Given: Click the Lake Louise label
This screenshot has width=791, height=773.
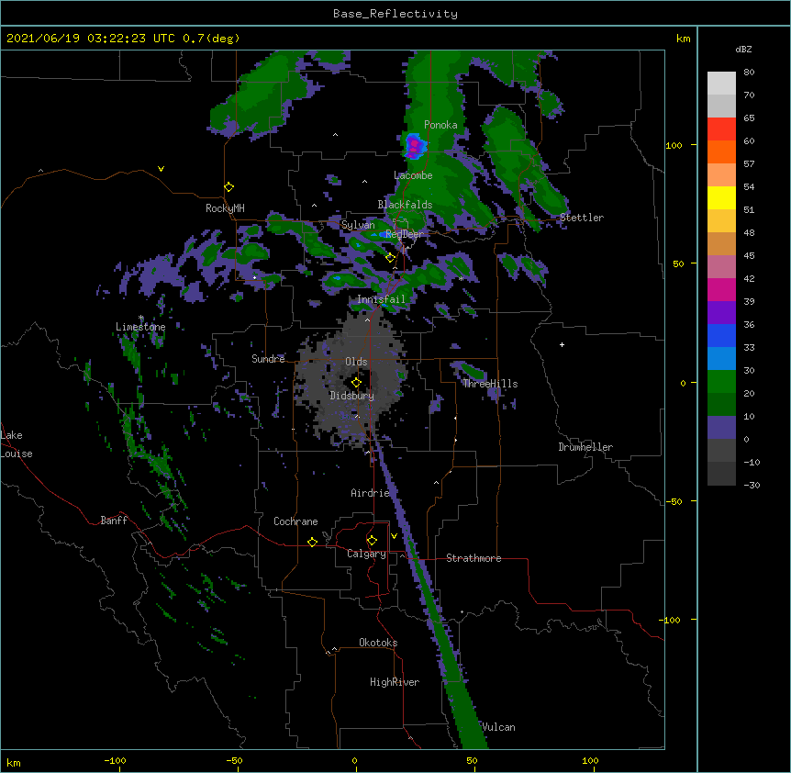Looking at the screenshot, I should click(x=17, y=444).
